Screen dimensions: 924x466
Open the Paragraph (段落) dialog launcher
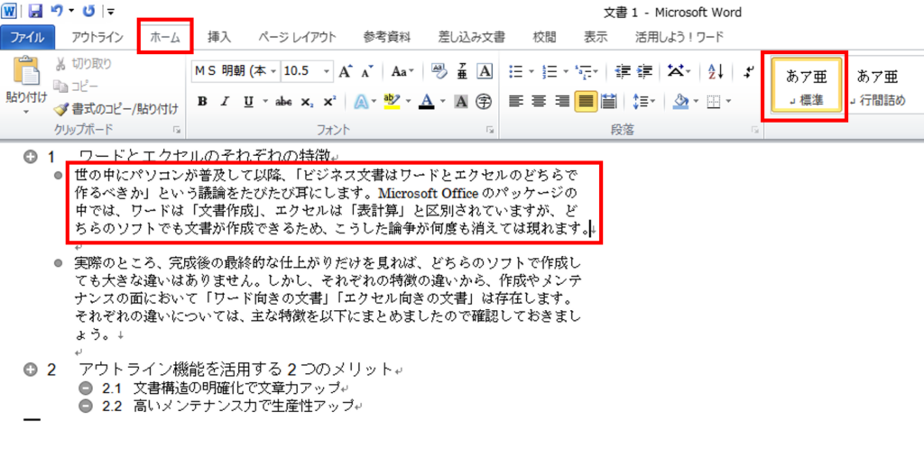[755, 130]
